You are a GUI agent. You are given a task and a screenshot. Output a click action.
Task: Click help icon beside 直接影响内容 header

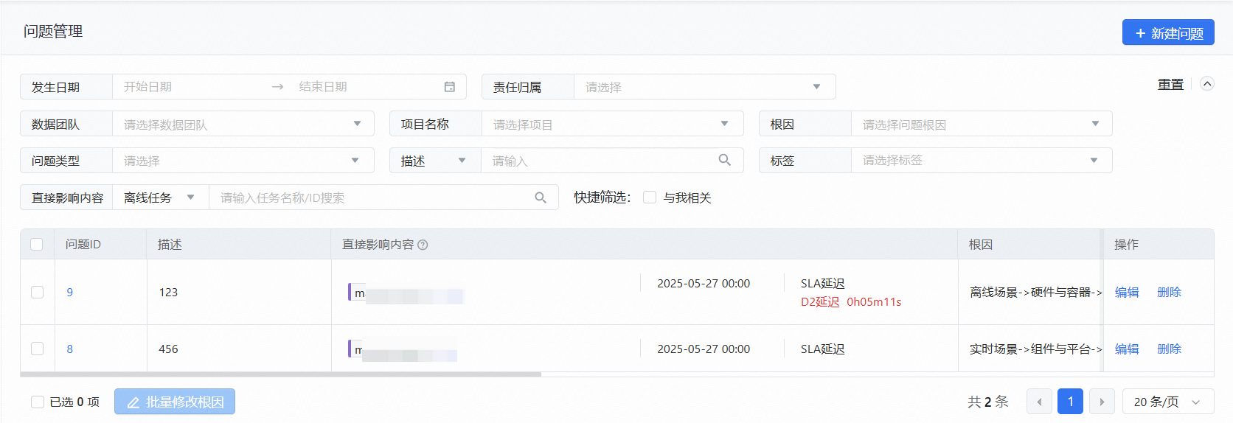click(x=423, y=245)
